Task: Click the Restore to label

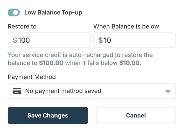Action: (22, 26)
